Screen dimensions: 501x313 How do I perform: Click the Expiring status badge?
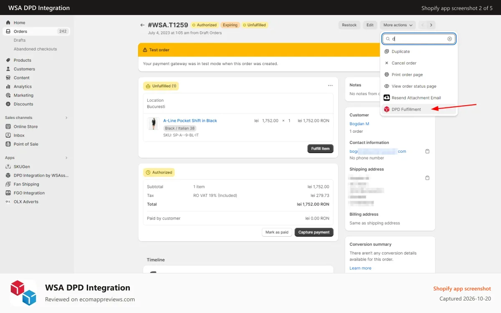230,25
